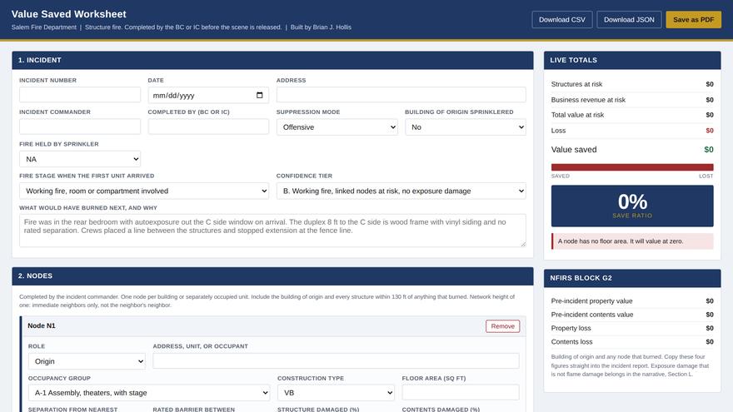Screen dimensions: 733x412
Task: Focus the Incident Number field
Action: 80,95
